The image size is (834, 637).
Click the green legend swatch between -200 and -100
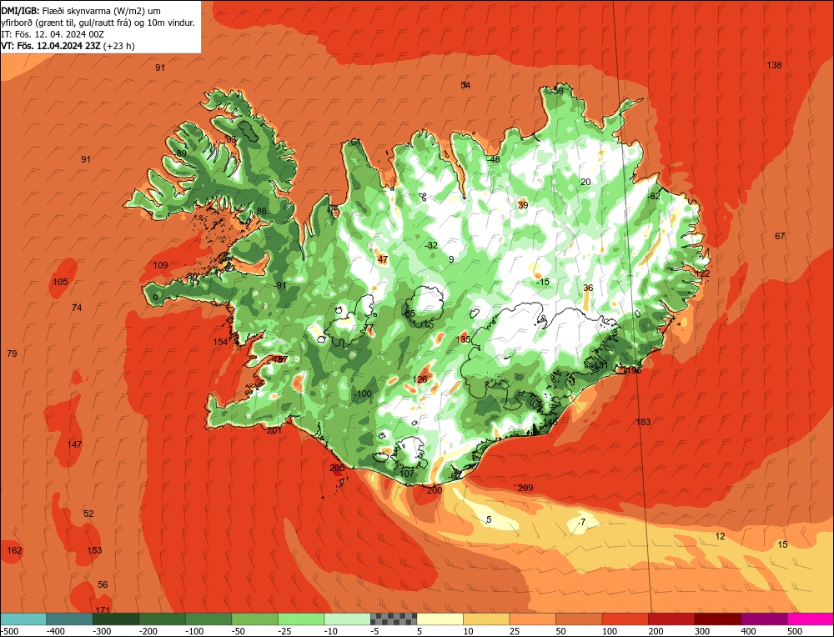(x=162, y=619)
